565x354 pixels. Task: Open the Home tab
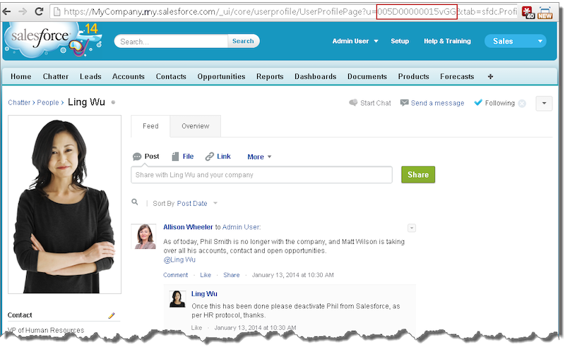point(21,77)
